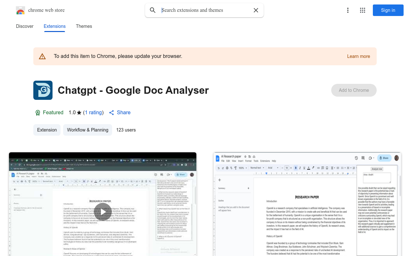410x256 pixels.
Task: Focus the Search extensions and themes field
Action: [x=205, y=10]
